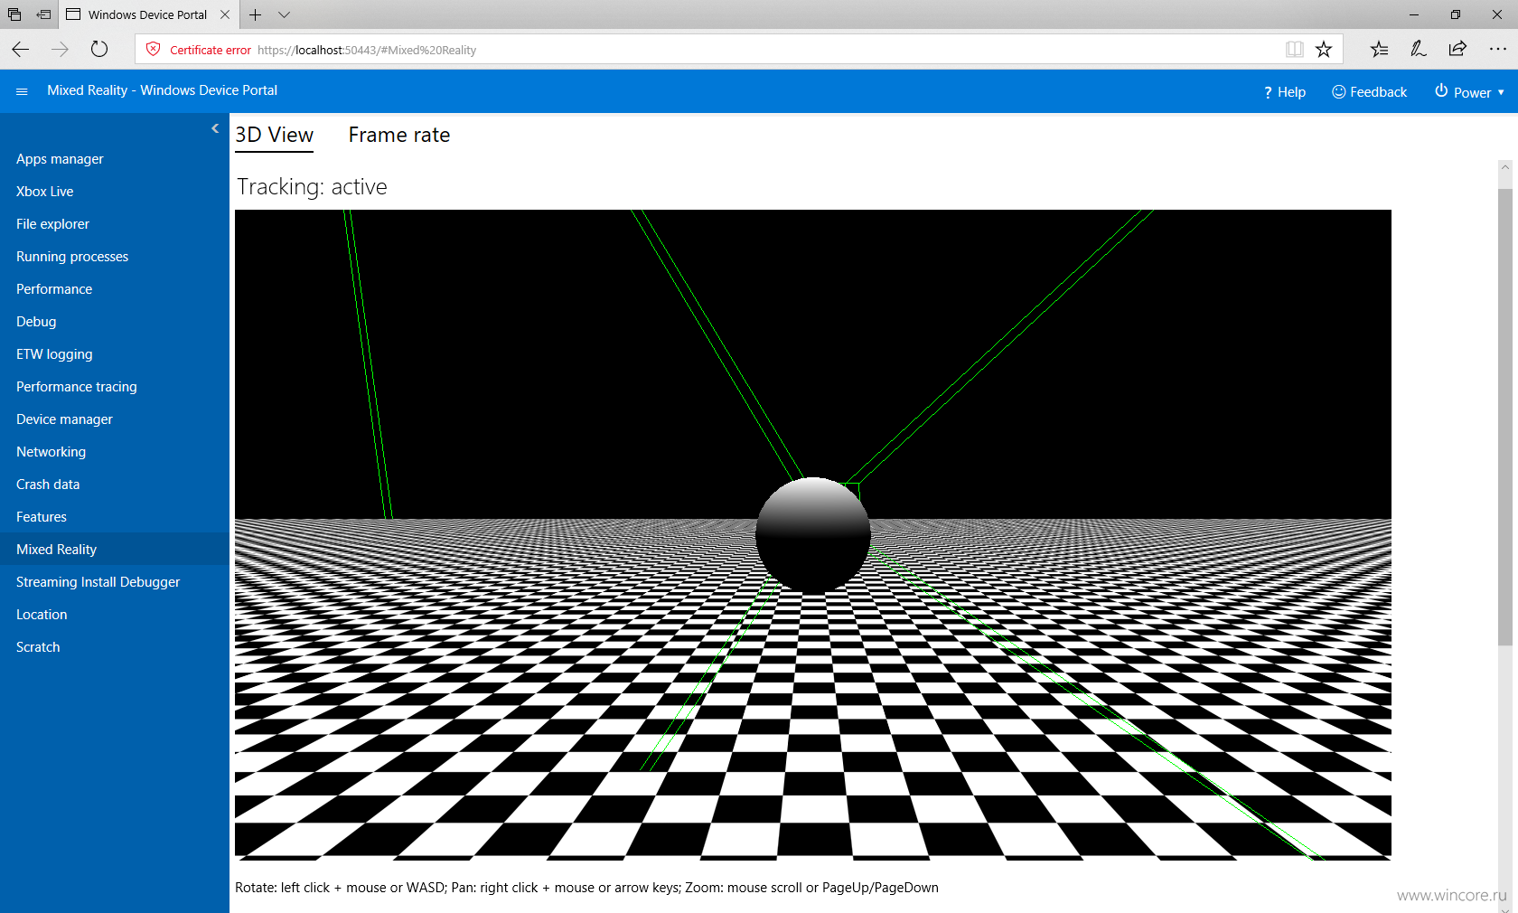The image size is (1518, 913).
Task: Collapse the sidebar with the chevron arrow
Action: [x=215, y=128]
